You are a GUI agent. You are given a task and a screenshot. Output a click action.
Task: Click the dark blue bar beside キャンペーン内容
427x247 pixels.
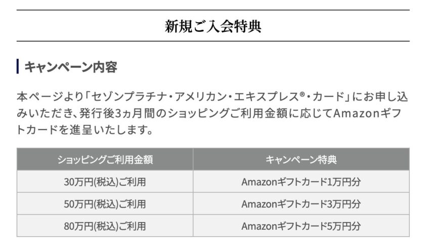point(18,67)
